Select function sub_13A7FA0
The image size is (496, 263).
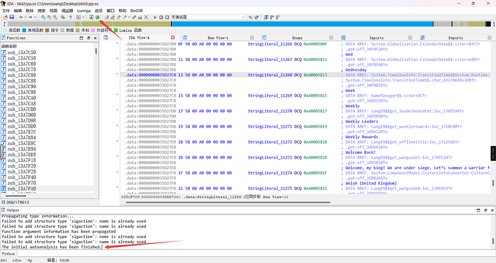coord(21,189)
